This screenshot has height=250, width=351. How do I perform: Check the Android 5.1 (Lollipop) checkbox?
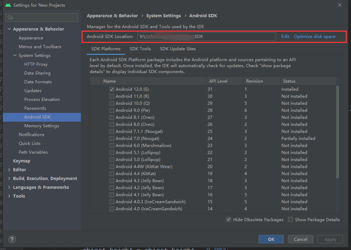click(x=112, y=153)
